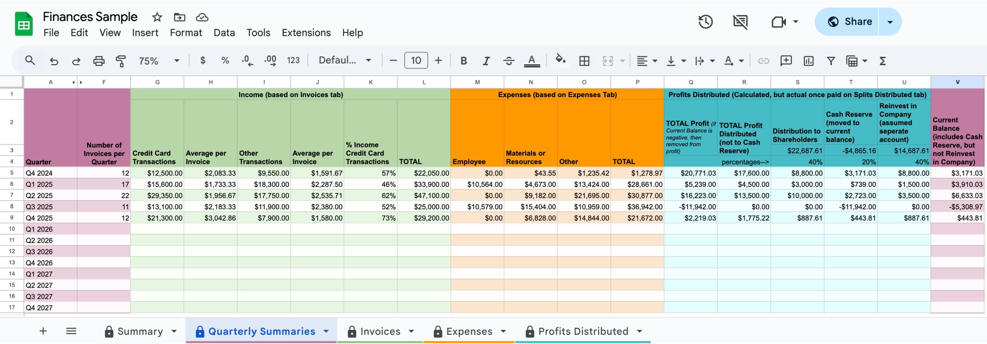Toggle bold formatting
This screenshot has height=344, width=987.
coord(464,61)
